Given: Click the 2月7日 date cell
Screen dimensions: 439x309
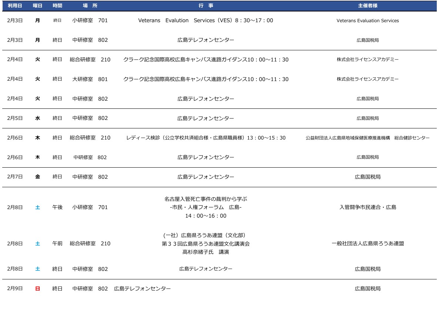Looking at the screenshot, I should pos(15,177).
